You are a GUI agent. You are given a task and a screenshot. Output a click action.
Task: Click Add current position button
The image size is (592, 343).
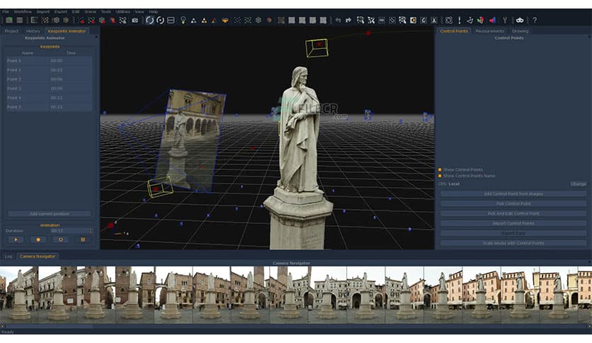pyautogui.click(x=50, y=213)
